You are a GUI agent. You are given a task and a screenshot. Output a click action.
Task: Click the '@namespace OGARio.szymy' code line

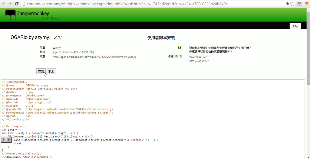(23, 96)
